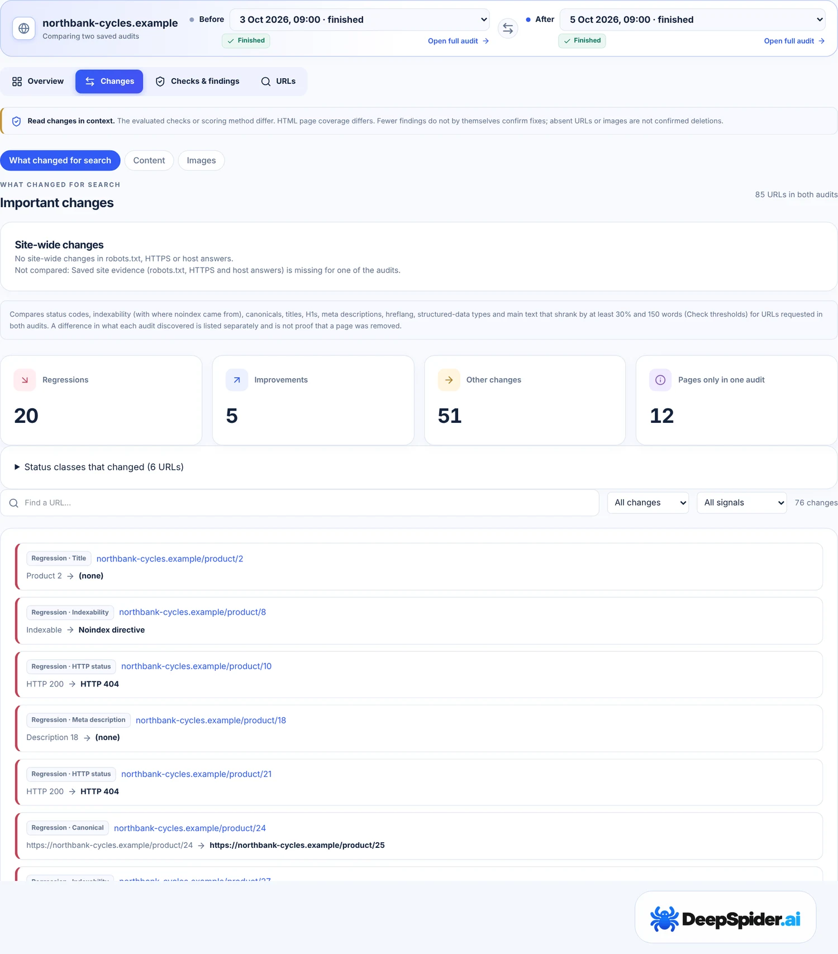This screenshot has height=954, width=838.
Task: Click the Improvements up-arrow icon
Action: 237,380
